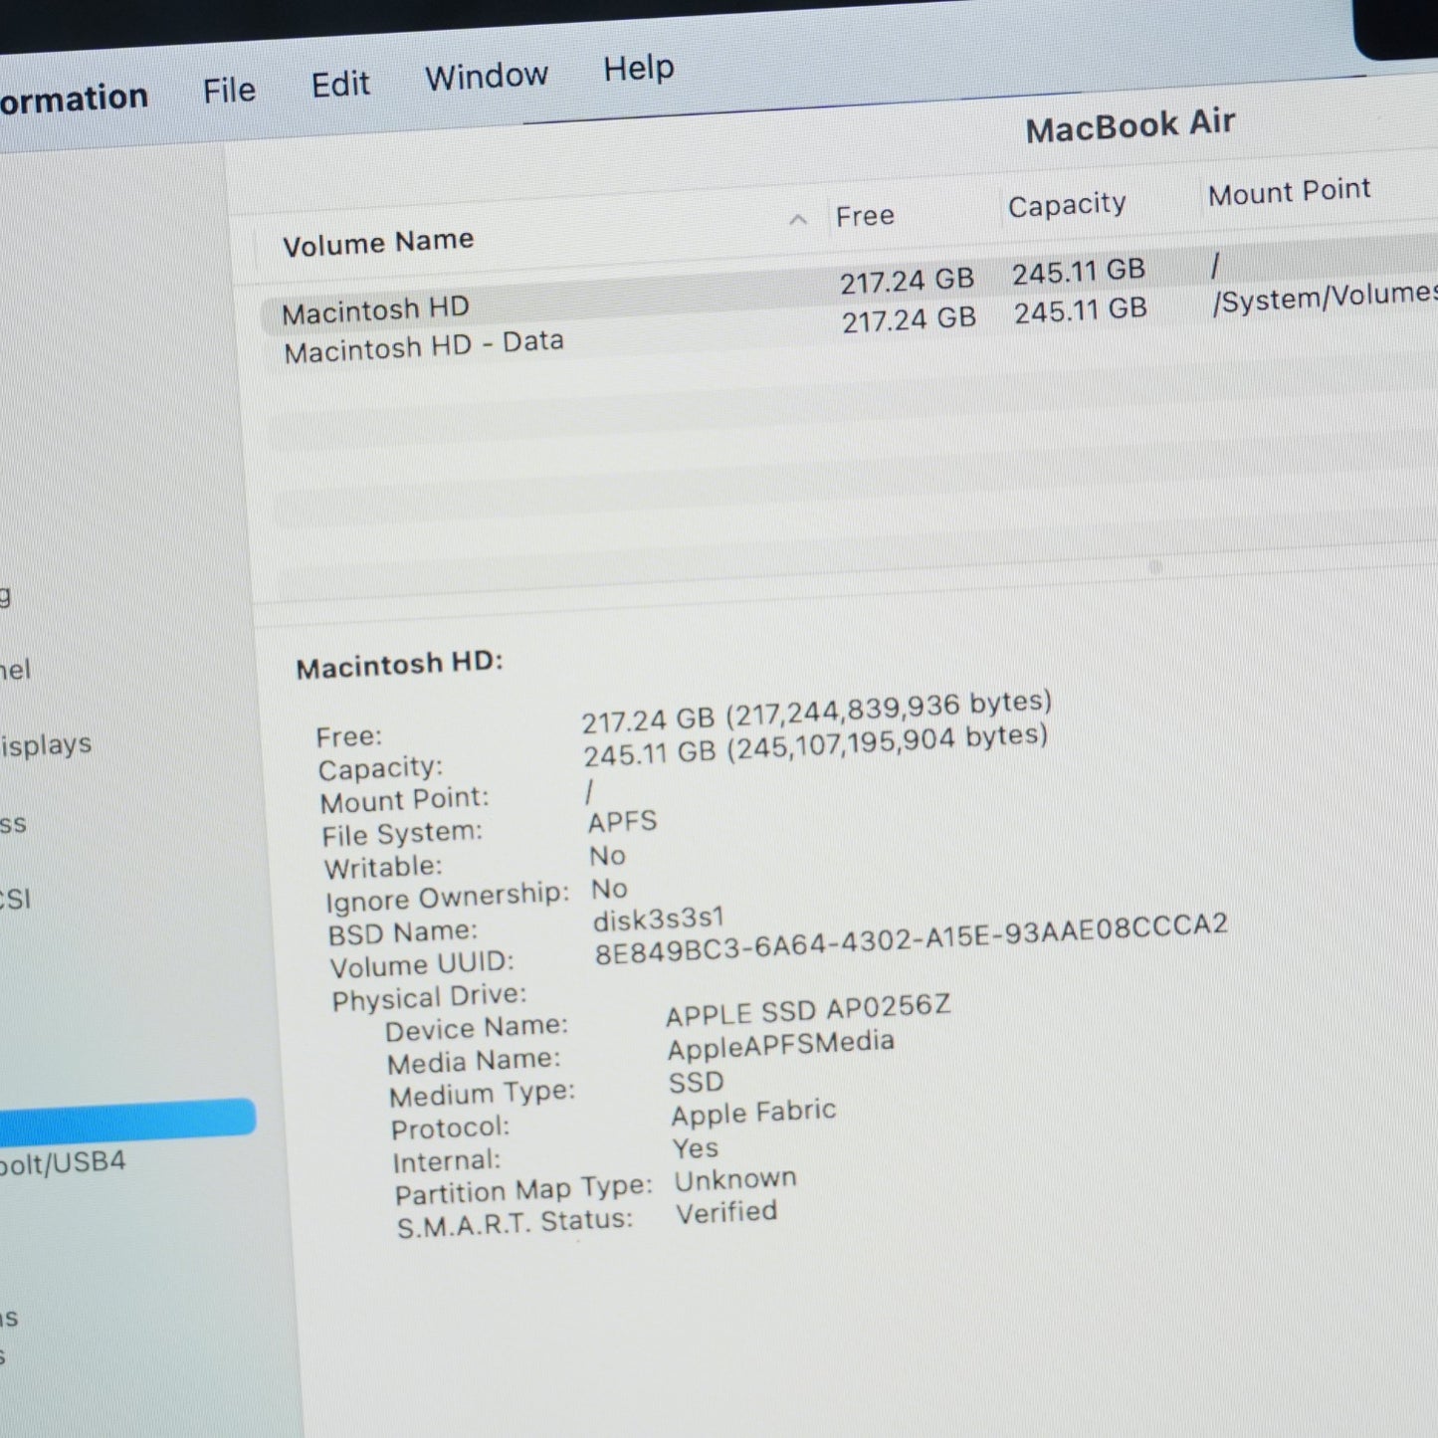This screenshot has width=1438, height=1438.
Task: Select the sidebar entry ending in CSI
Action: [16, 900]
